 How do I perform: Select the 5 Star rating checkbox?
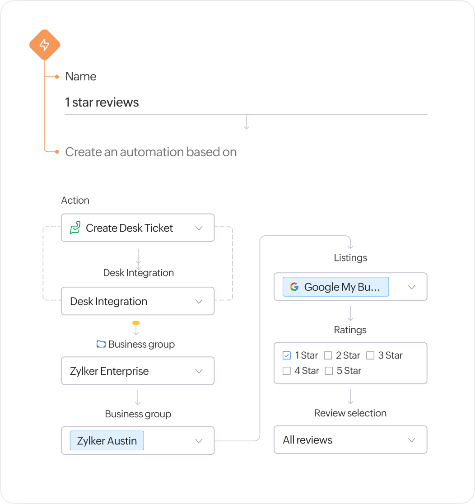click(329, 371)
